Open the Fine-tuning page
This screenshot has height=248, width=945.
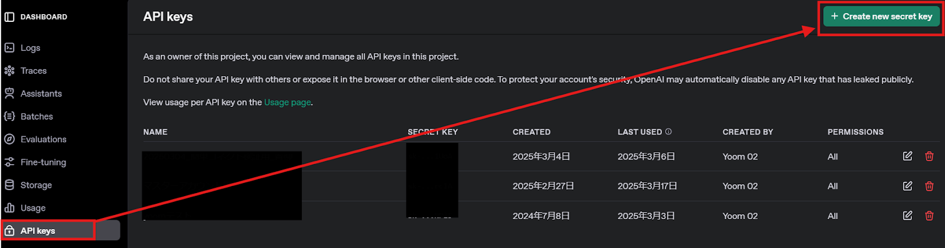coord(43,162)
